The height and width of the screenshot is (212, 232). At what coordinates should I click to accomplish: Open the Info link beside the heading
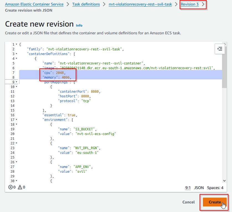pos(79,25)
